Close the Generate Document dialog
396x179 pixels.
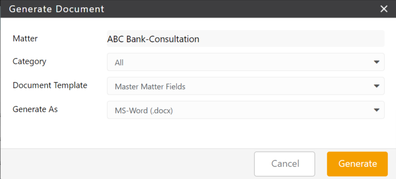384,9
